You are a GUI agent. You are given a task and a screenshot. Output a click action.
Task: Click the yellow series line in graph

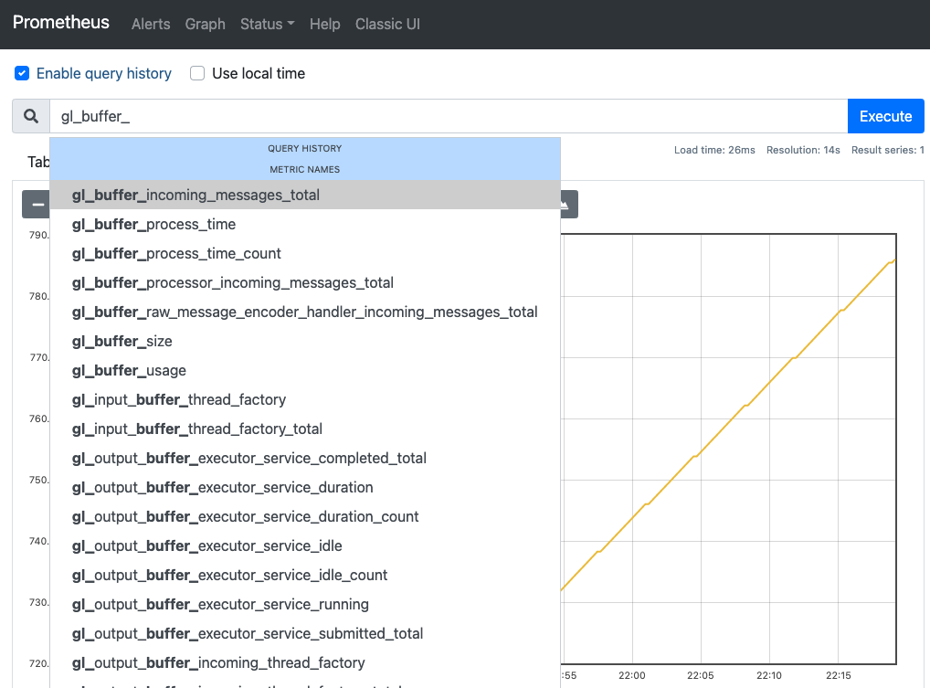731,418
